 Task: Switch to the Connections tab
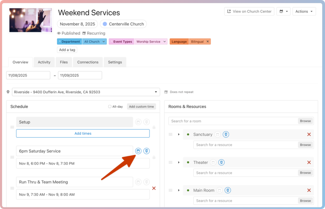(x=88, y=62)
